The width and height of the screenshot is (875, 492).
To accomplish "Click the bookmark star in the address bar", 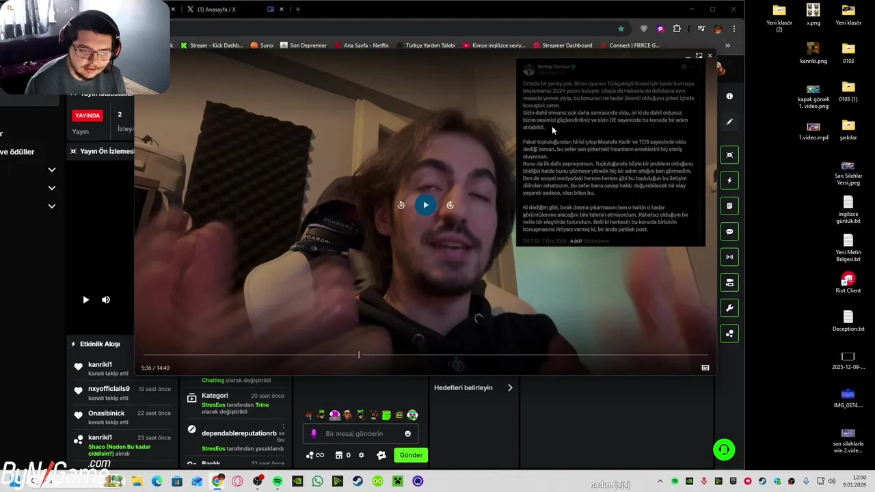I will click(621, 29).
